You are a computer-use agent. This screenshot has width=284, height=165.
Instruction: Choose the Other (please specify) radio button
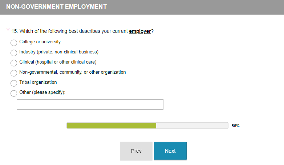pyautogui.click(x=14, y=94)
